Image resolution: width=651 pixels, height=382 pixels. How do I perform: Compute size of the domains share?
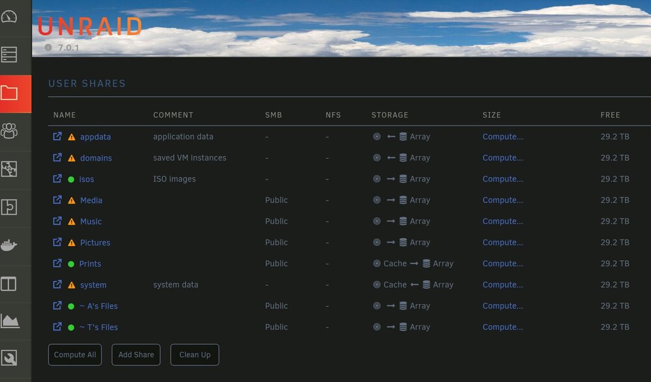(503, 157)
